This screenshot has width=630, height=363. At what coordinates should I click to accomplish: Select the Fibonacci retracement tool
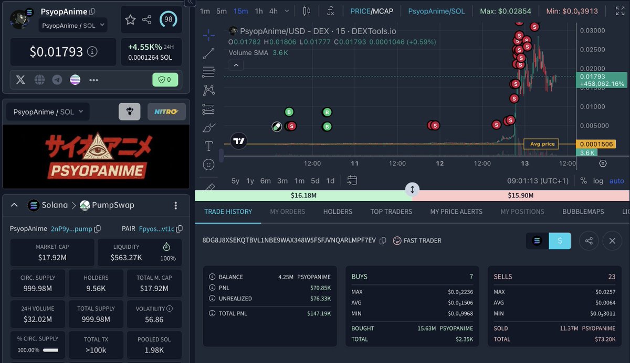[x=209, y=71]
